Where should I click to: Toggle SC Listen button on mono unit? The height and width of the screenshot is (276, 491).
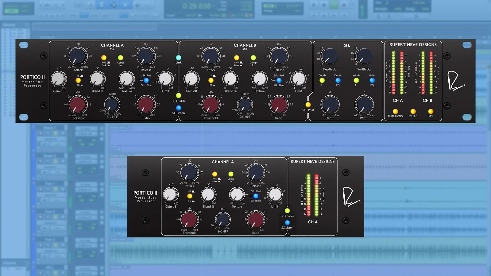tap(287, 223)
